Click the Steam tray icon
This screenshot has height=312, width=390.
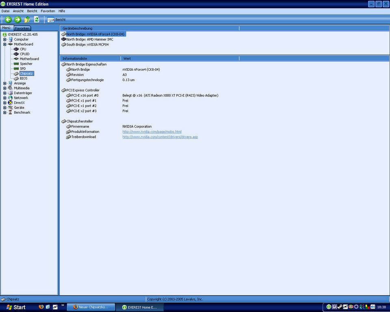click(x=340, y=307)
